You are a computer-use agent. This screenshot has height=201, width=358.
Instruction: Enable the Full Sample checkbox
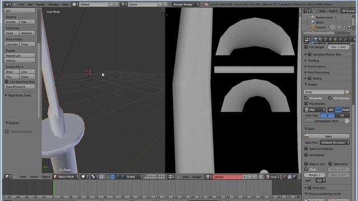[x=306, y=47]
